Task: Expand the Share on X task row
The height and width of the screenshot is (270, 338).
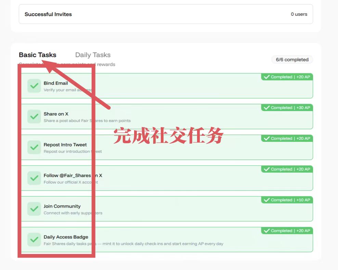Action: coord(167,116)
